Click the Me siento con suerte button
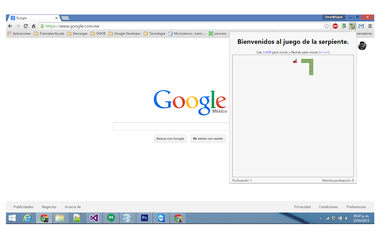 208,138
